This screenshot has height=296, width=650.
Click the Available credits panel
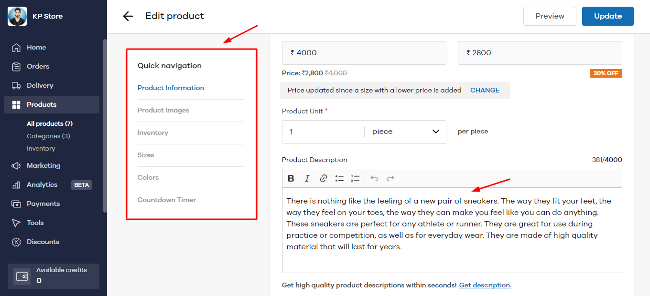pyautogui.click(x=54, y=276)
